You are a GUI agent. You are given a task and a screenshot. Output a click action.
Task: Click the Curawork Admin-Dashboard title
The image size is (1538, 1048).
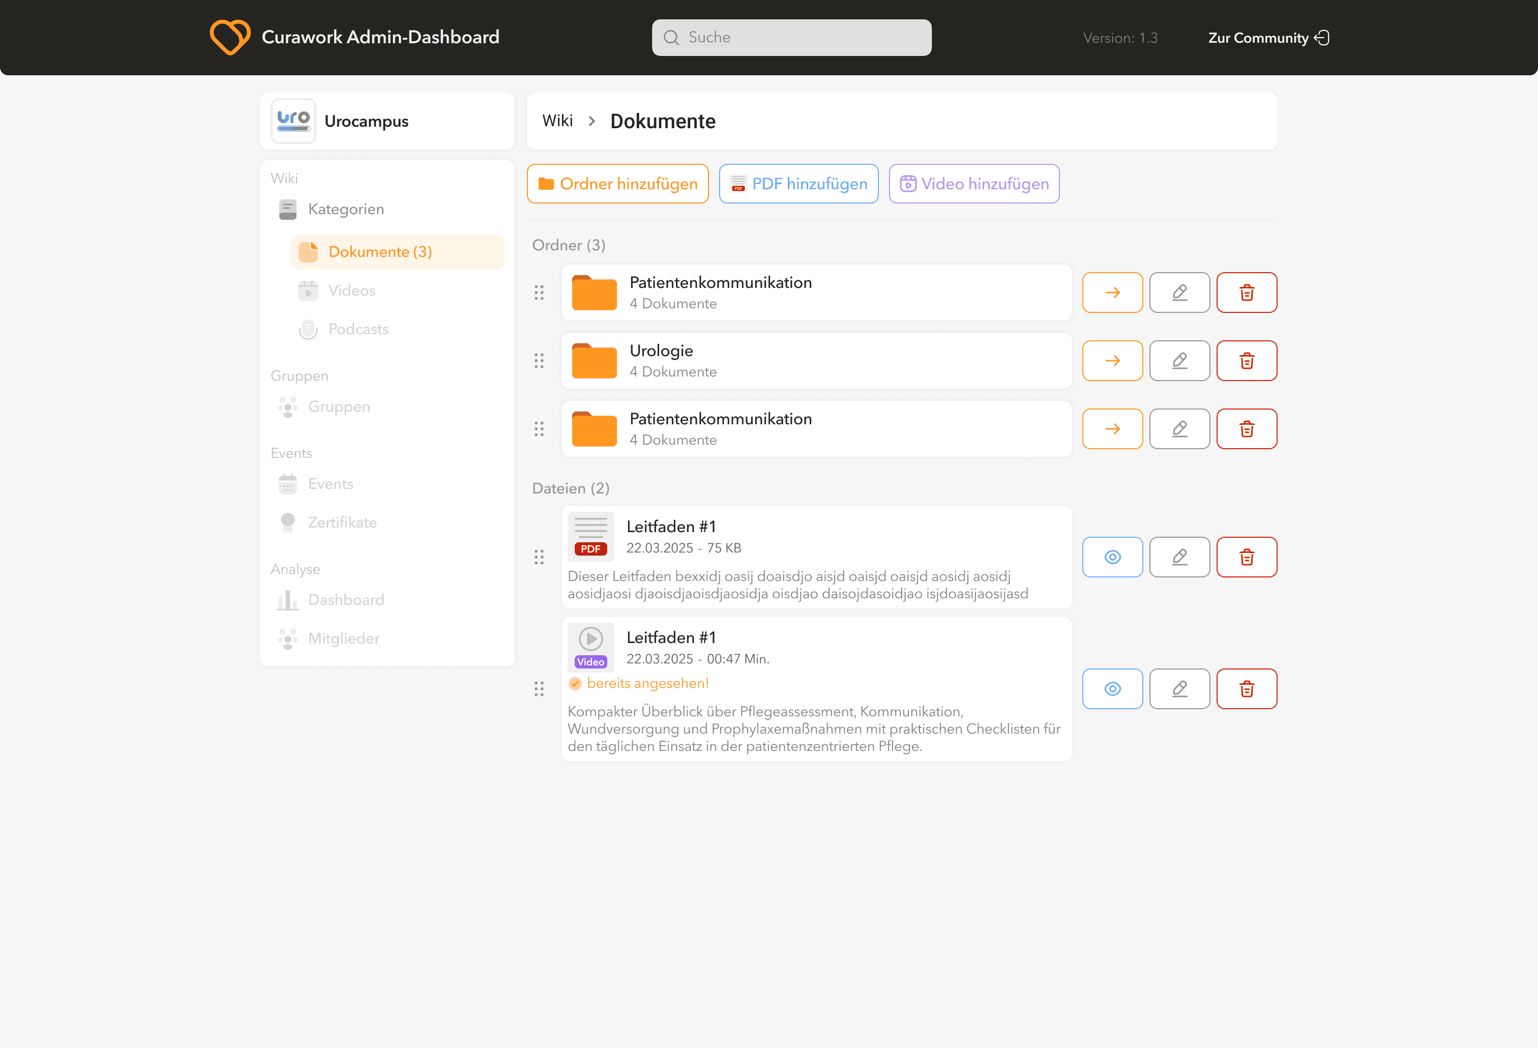tap(380, 37)
